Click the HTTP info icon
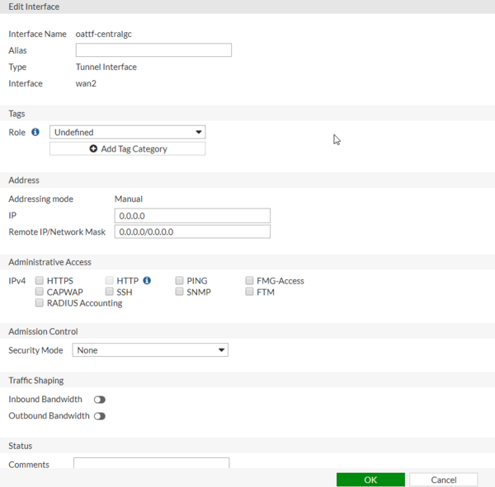Viewport: 495px width, 487px height. 147,280
